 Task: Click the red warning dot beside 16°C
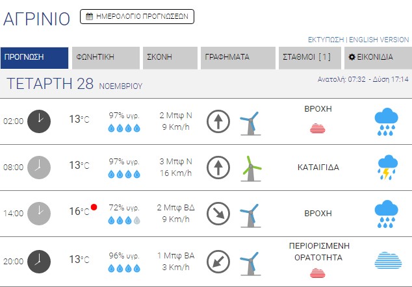click(94, 207)
